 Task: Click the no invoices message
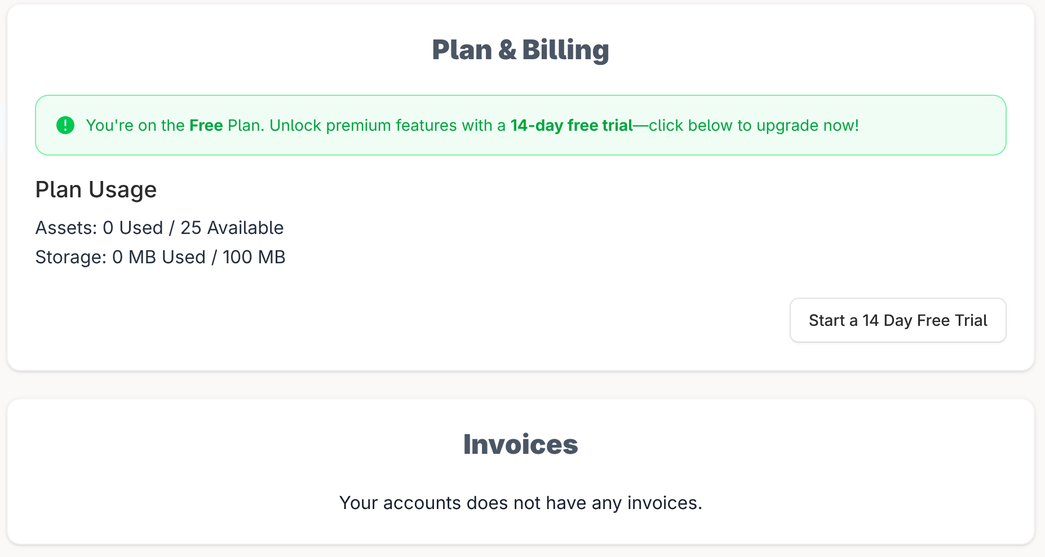click(x=520, y=503)
